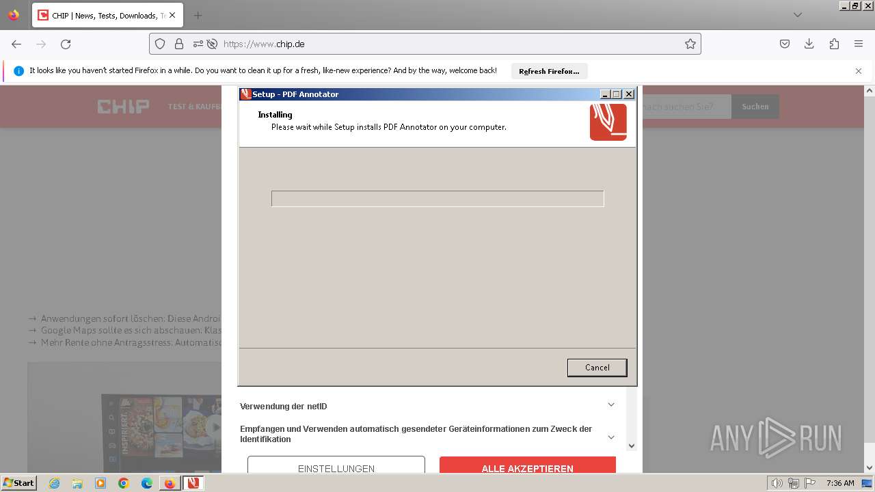Click the installation progress bar

437,199
